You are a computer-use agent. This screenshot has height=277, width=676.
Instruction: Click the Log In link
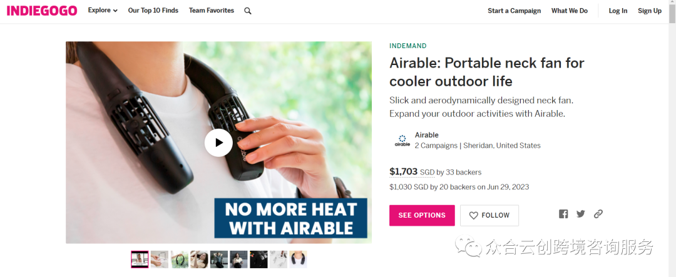point(618,11)
